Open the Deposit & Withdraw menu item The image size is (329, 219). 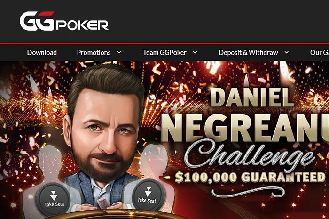[x=248, y=53]
